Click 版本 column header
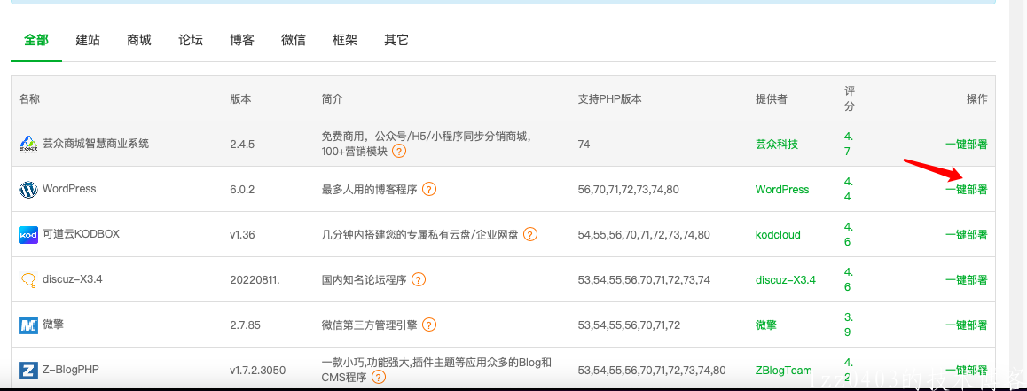This screenshot has width=1027, height=391. point(240,99)
